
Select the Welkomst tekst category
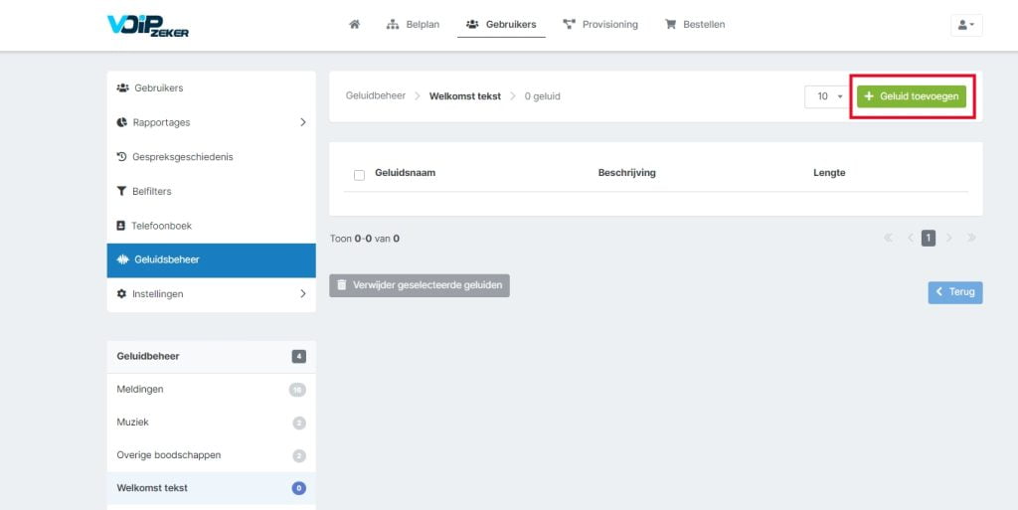211,488
